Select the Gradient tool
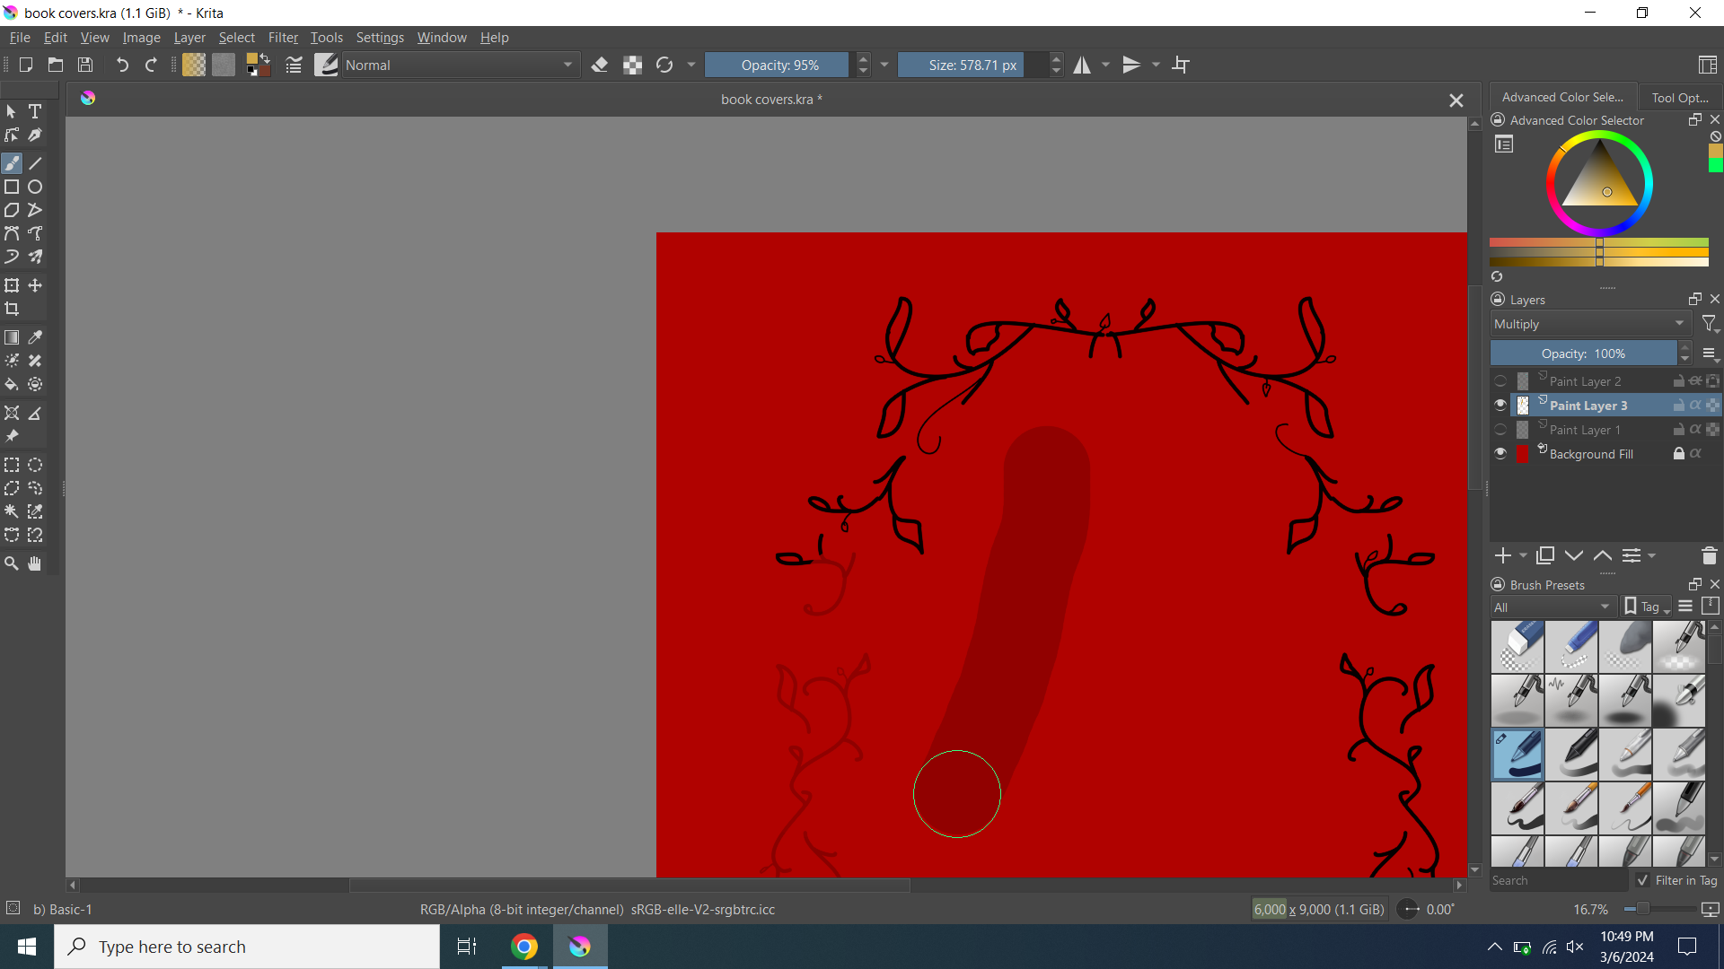The image size is (1724, 969). click(x=12, y=337)
